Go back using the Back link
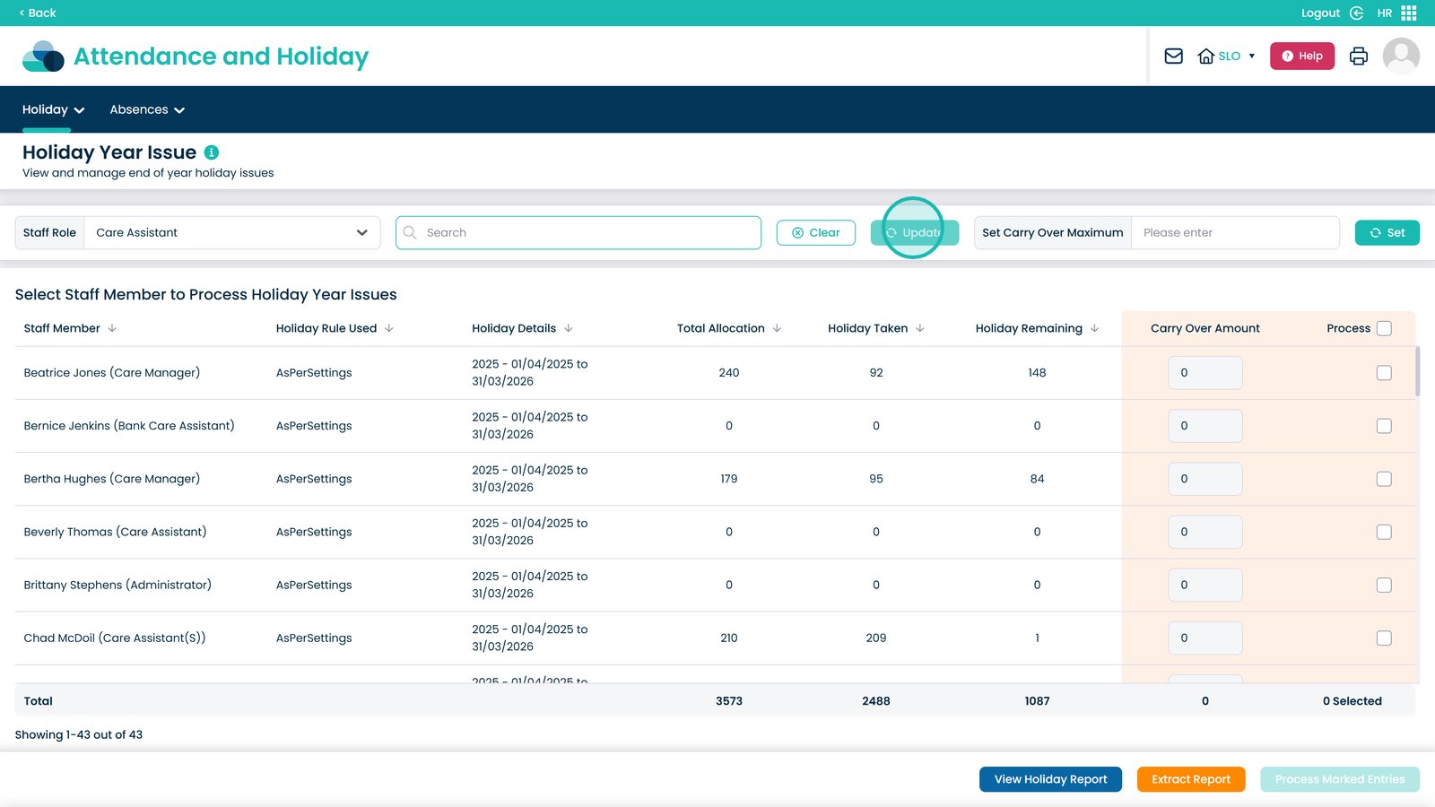1435x807 pixels. pyautogui.click(x=38, y=13)
